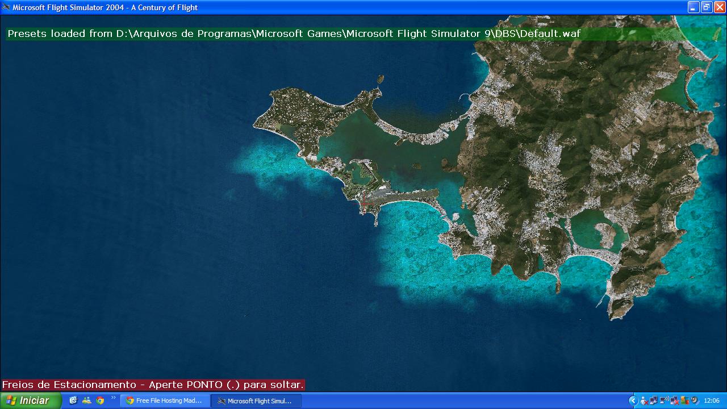Launch Chrome from quick launch bar
727x409 pixels.
(101, 400)
